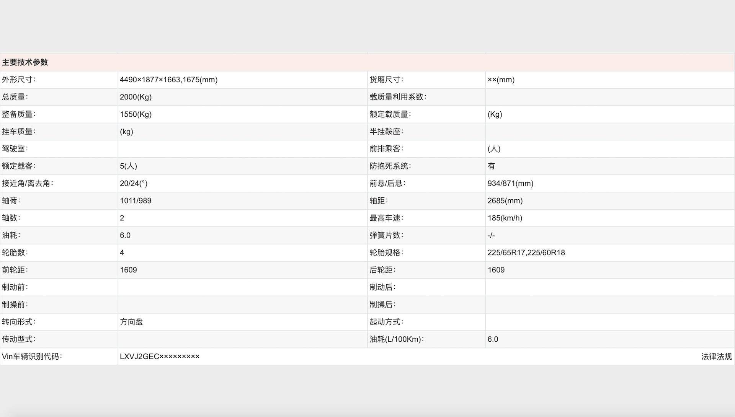Click the 2685(mm) wheelbase value
Viewport: 735px width, 417px height.
[x=505, y=200]
